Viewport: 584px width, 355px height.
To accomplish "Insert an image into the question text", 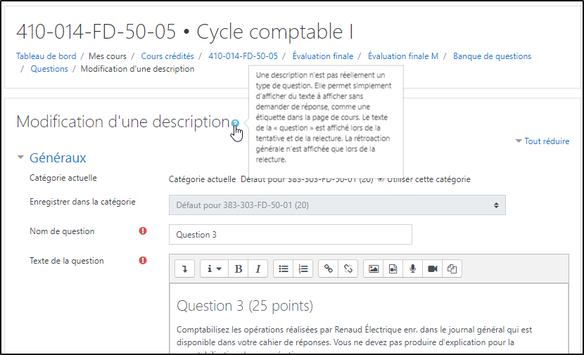I will [374, 269].
